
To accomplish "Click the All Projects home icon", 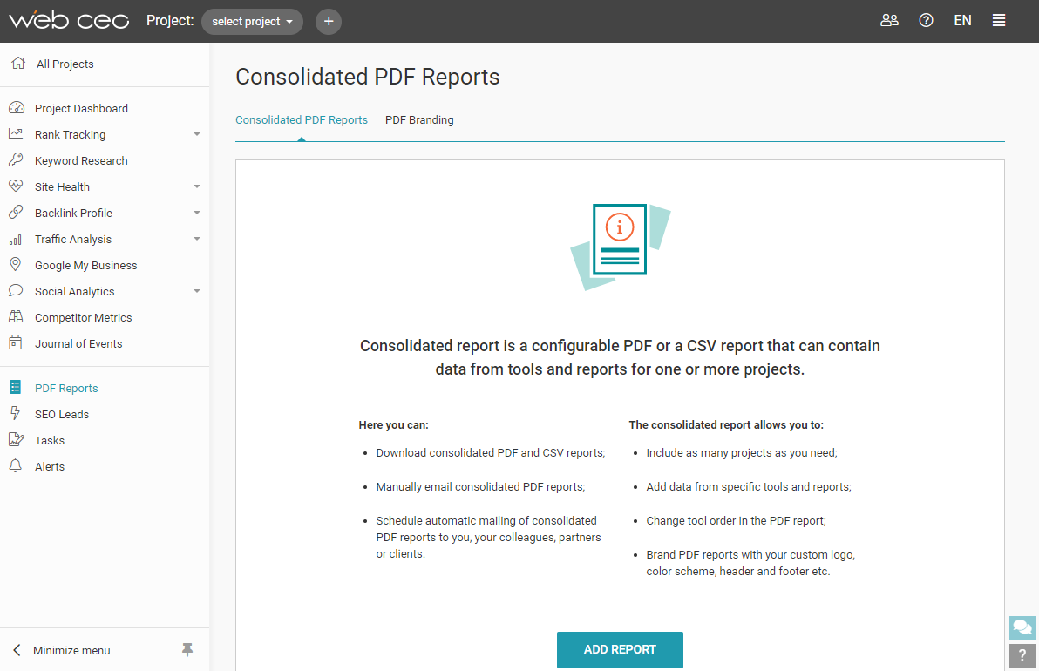I will pyautogui.click(x=18, y=63).
